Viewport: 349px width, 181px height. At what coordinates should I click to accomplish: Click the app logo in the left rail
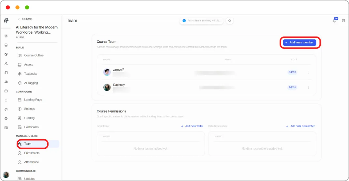[x=6, y=21]
